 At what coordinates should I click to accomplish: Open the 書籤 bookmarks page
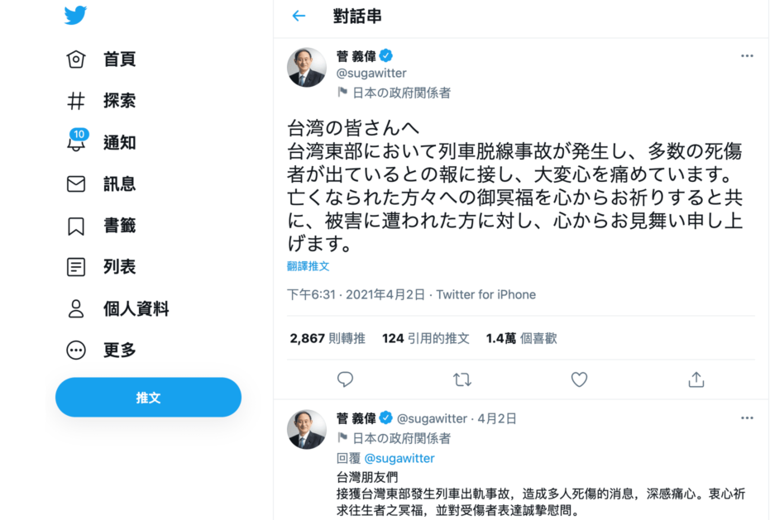click(x=76, y=226)
